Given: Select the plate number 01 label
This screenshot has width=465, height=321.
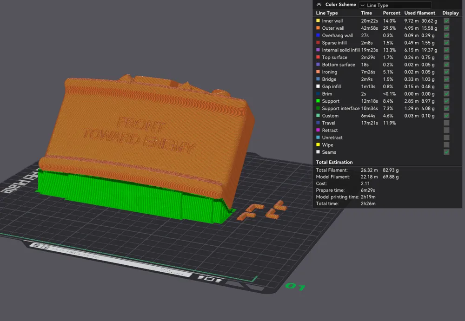Looking at the screenshot, I should [295, 286].
